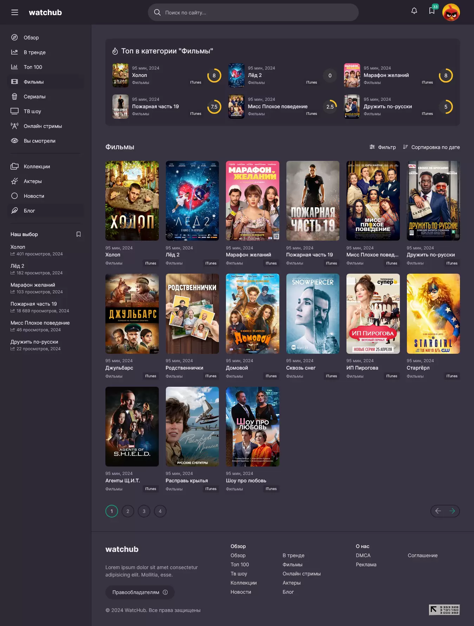This screenshot has width=474, height=626.
Task: Open bookmarks icon with 33 badge
Action: point(432,11)
